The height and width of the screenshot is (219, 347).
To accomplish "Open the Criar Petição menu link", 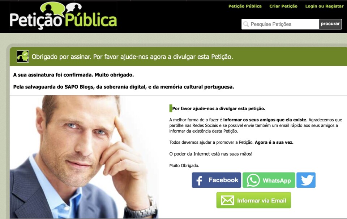I will pyautogui.click(x=283, y=6).
